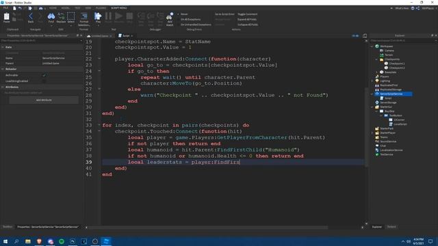438x246 pixels.
Task: Switch to the TEST ribbon tab
Action: (x=77, y=8)
